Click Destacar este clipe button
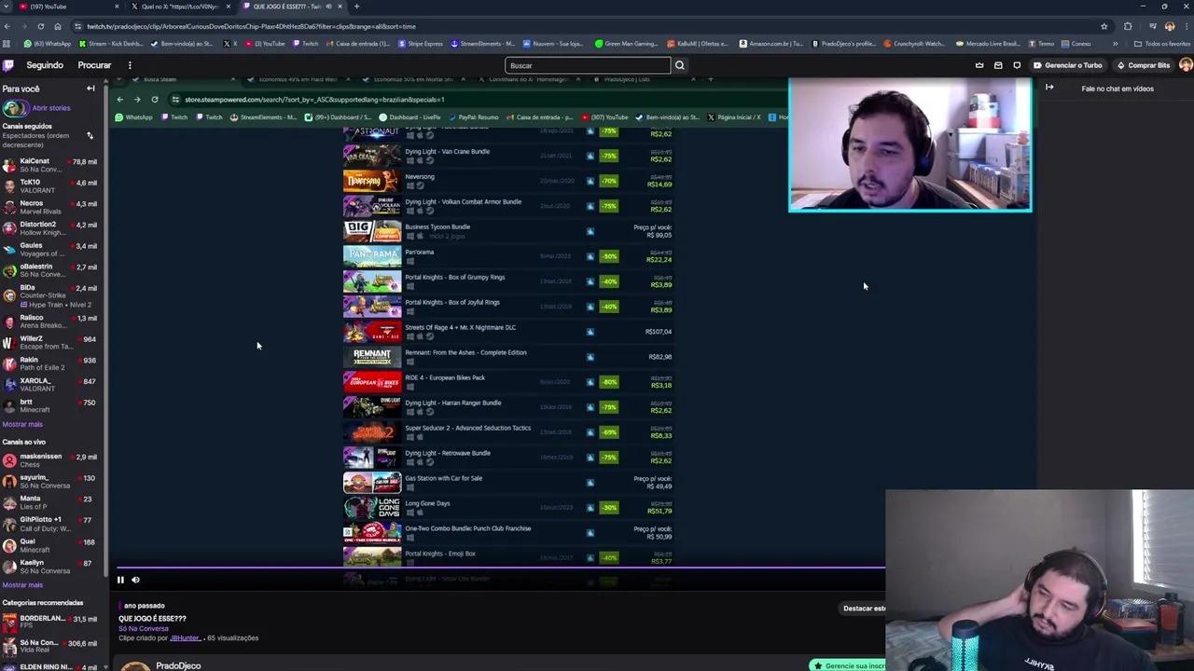This screenshot has height=671, width=1194. [x=864, y=609]
